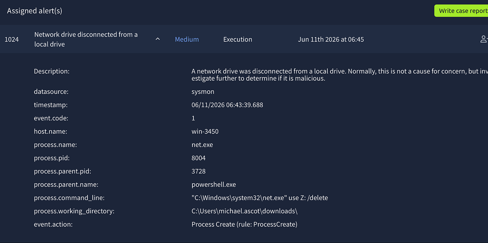Click the Execution alert type text

click(x=238, y=39)
